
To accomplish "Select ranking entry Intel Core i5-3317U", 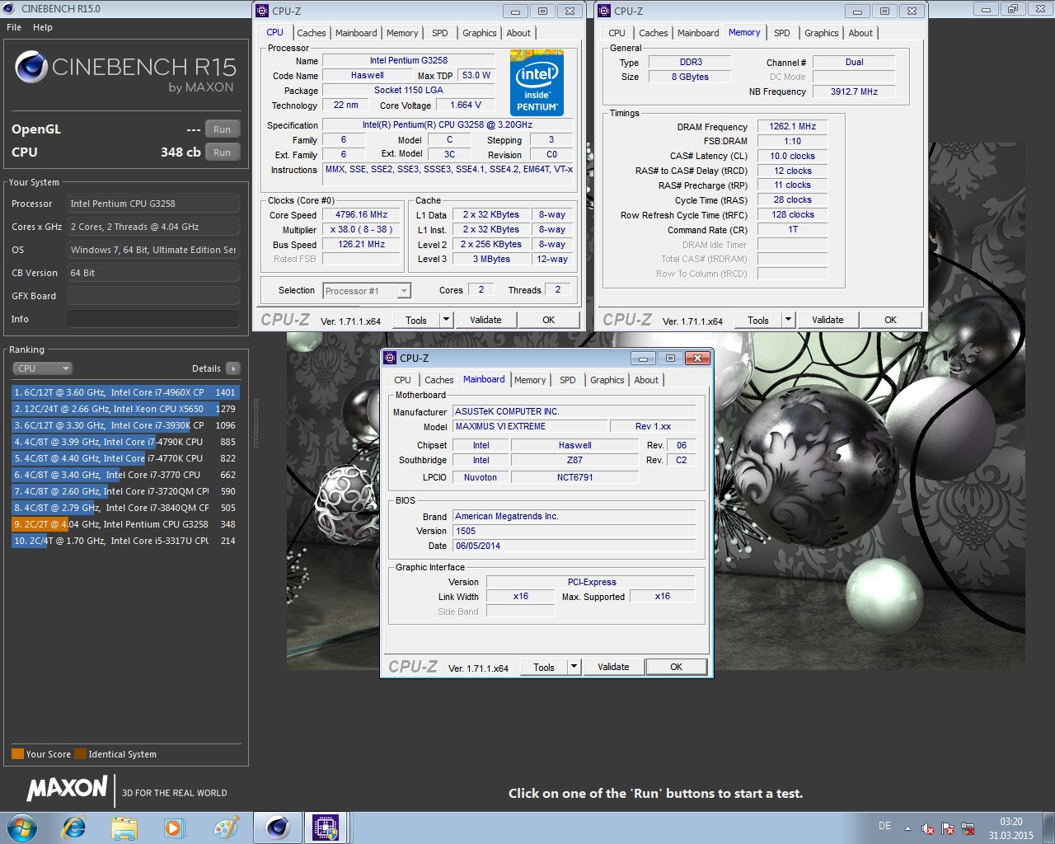I will point(125,541).
